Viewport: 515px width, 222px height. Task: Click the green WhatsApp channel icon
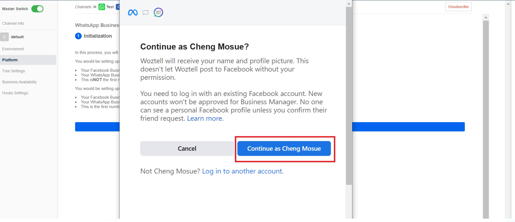pyautogui.click(x=102, y=7)
